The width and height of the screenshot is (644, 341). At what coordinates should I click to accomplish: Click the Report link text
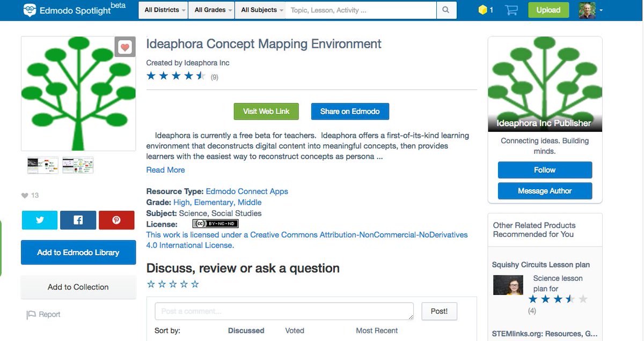(49, 315)
